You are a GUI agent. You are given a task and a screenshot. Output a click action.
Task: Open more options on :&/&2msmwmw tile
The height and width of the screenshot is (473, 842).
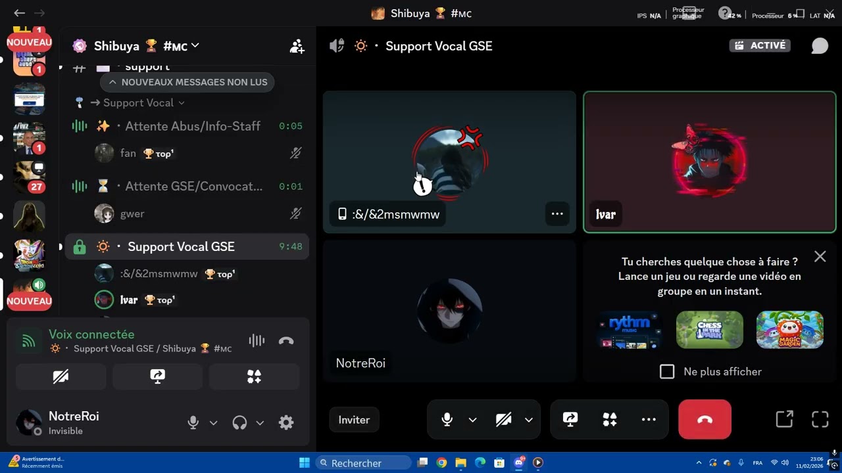pyautogui.click(x=557, y=214)
